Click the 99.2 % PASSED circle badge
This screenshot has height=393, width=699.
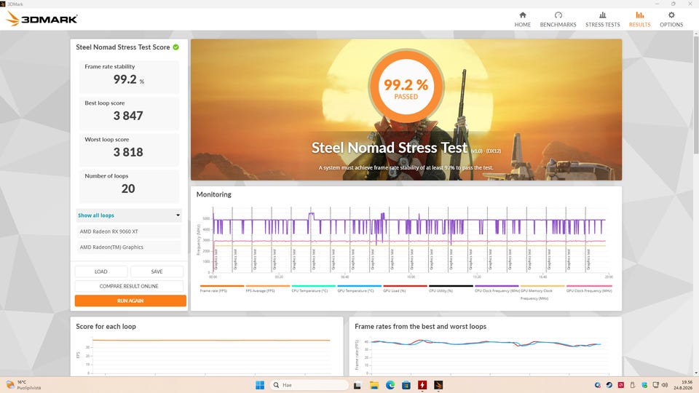click(x=406, y=87)
